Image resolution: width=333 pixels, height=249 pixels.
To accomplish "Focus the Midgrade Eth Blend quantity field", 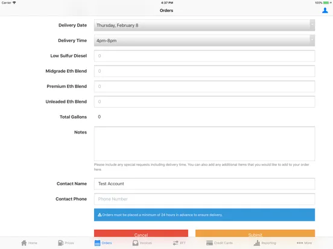I will coord(205,71).
